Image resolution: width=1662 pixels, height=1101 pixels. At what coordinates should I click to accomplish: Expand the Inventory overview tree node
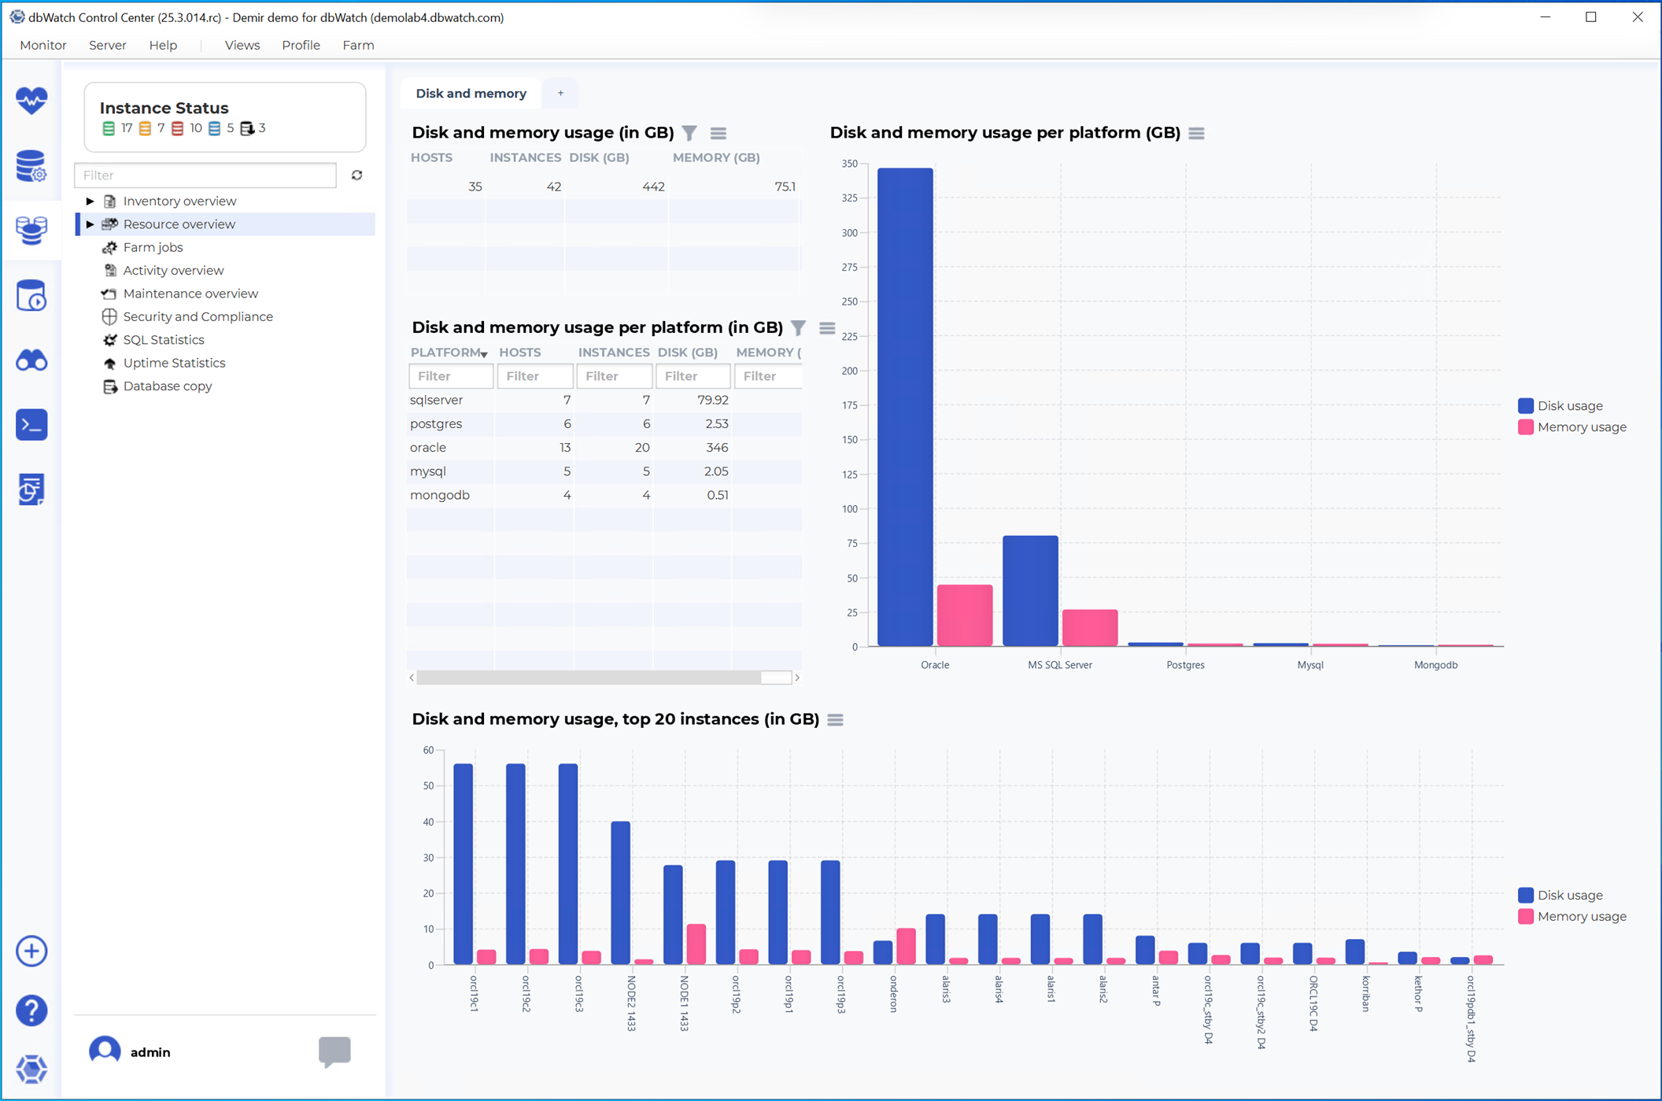(x=90, y=201)
